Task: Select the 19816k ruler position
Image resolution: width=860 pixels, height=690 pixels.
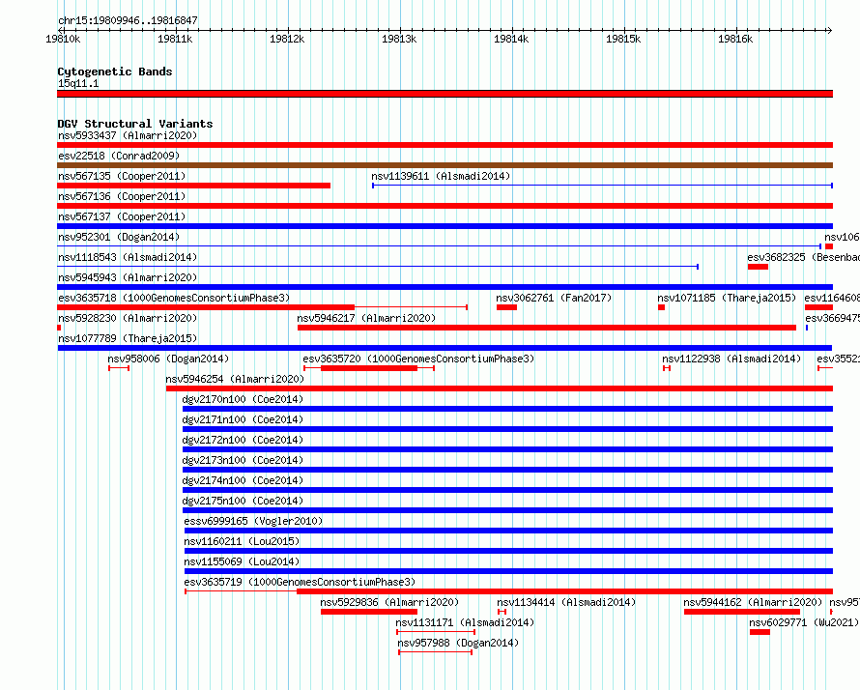Action: (735, 39)
